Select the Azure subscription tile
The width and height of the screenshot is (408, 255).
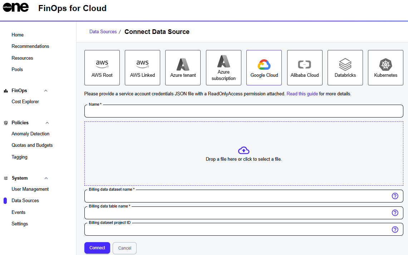pos(223,67)
